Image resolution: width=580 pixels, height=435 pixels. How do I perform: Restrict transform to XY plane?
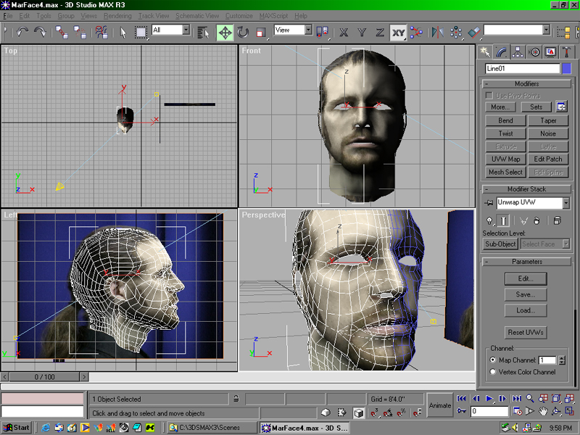pyautogui.click(x=398, y=32)
